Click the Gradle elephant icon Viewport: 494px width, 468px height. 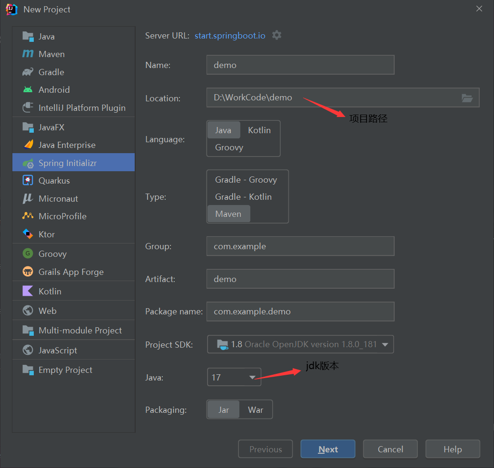28,72
